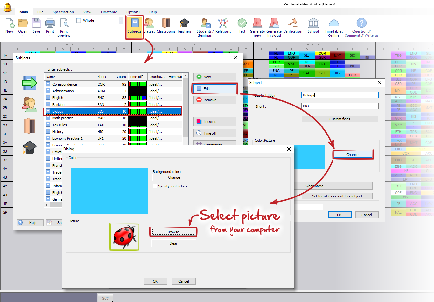
Task: Open the Timetable menu
Action: (x=108, y=12)
